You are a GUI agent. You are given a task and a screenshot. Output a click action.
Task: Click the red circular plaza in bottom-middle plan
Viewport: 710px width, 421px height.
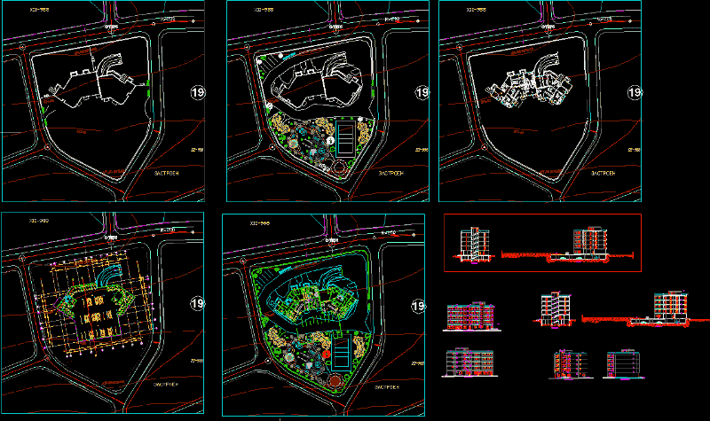pos(333,379)
